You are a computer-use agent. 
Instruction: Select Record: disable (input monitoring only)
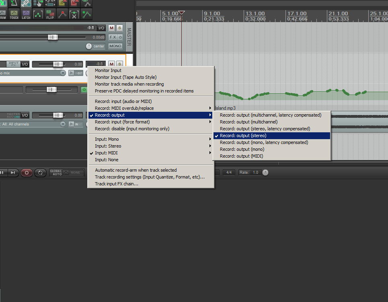pos(151,129)
